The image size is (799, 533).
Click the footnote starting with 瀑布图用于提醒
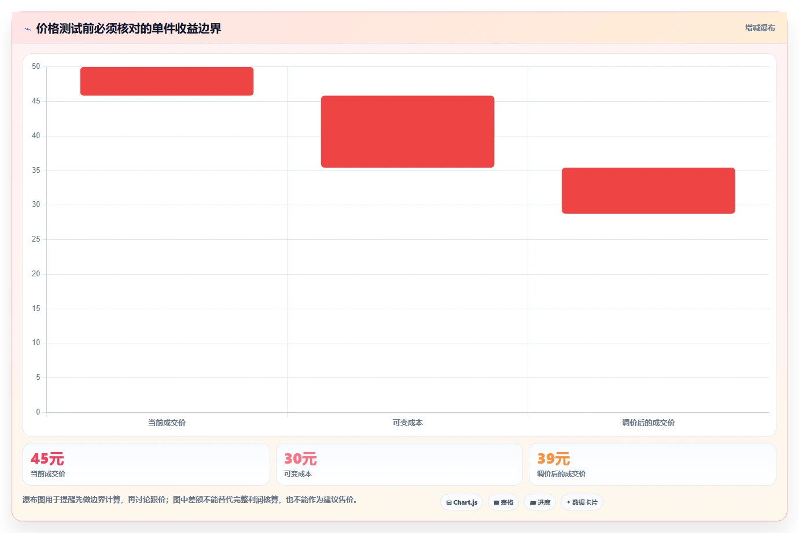190,499
